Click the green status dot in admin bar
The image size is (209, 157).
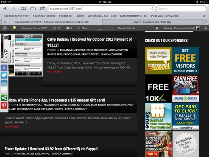tap(14, 28)
